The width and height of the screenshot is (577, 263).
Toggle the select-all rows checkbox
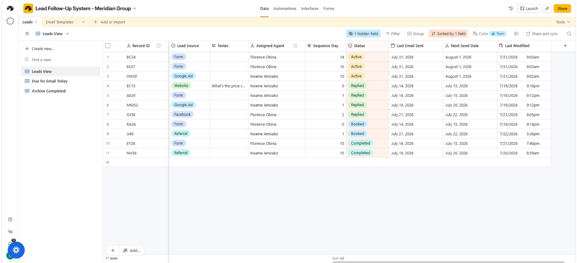point(107,46)
